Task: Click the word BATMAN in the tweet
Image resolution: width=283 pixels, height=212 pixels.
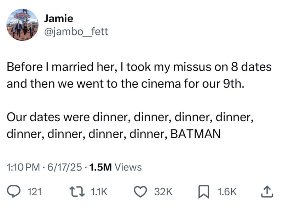Action: 196,134
